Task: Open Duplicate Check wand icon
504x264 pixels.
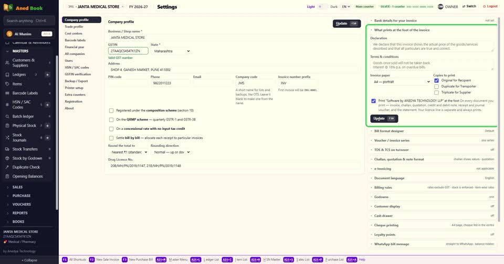Action: coord(7,167)
